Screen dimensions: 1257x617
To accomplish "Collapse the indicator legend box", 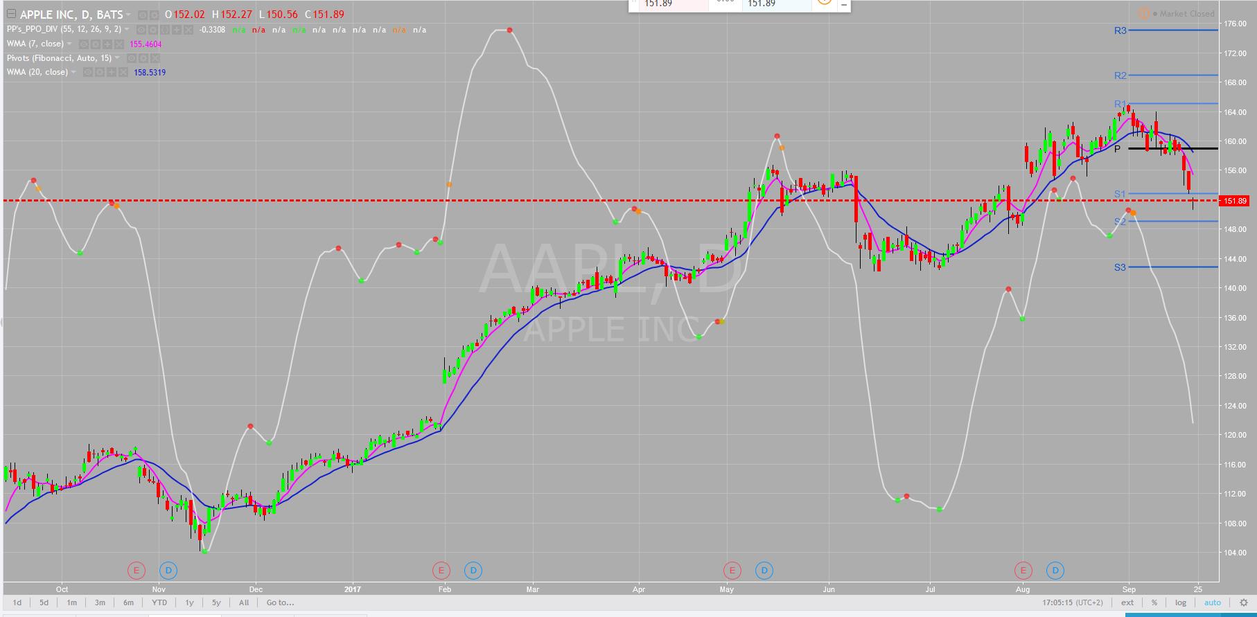I will [x=10, y=14].
